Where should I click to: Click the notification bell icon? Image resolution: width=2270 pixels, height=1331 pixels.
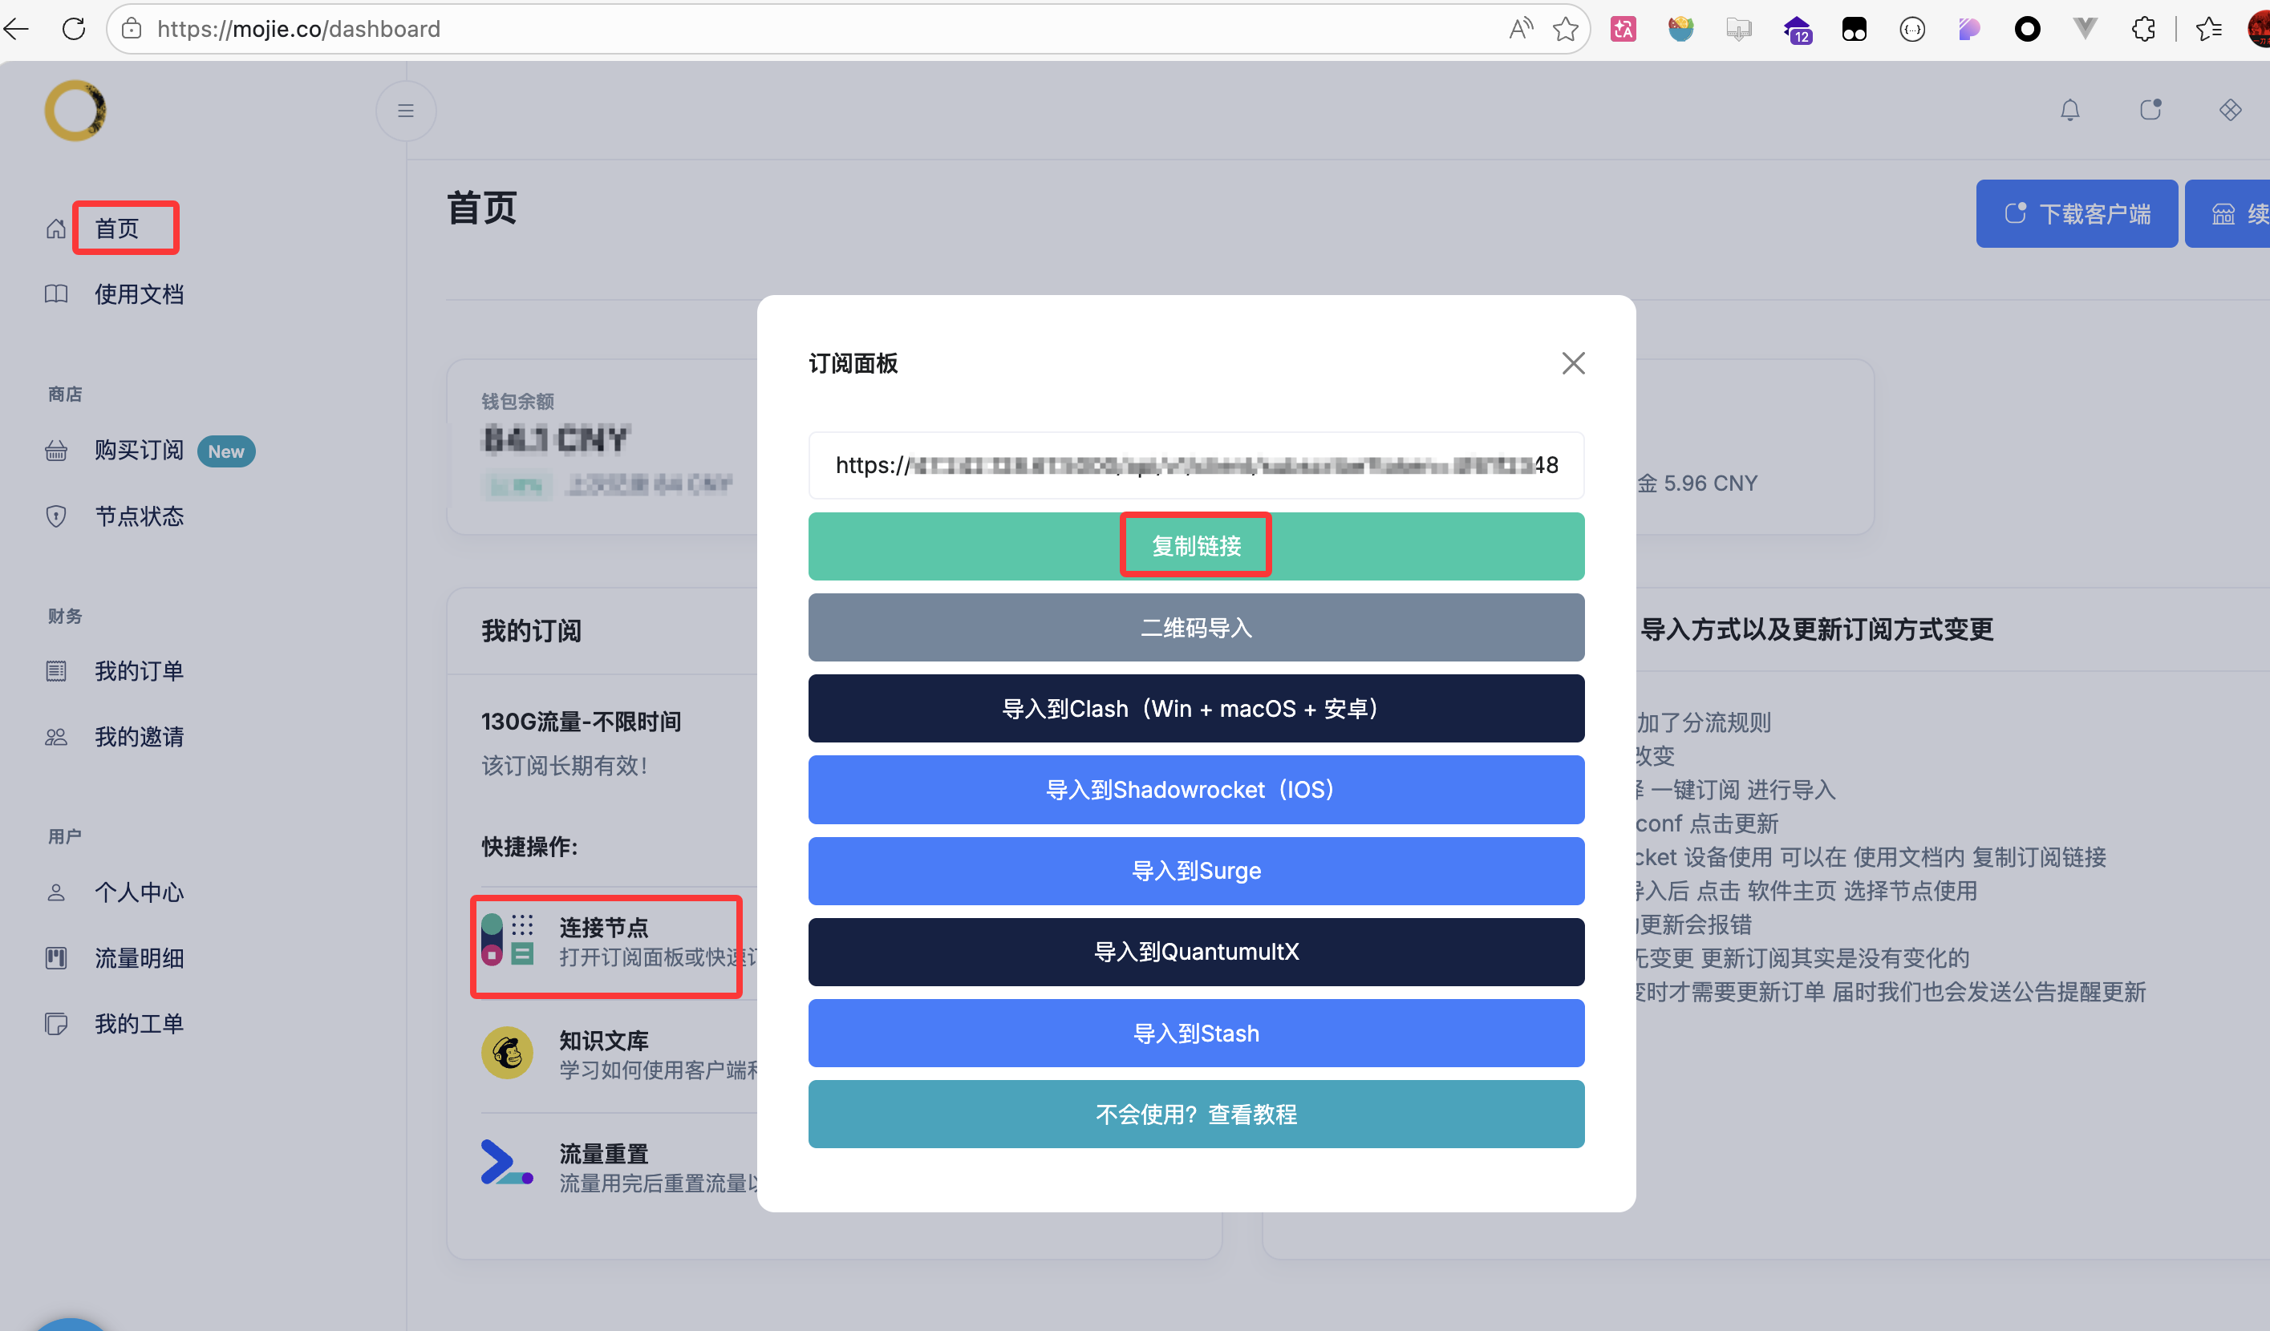[2069, 110]
